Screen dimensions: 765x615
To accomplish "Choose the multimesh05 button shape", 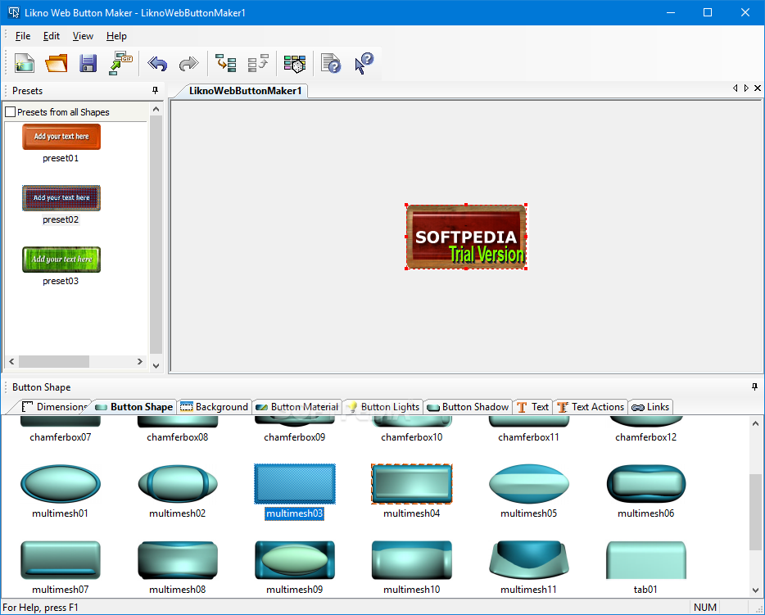I will [x=528, y=483].
